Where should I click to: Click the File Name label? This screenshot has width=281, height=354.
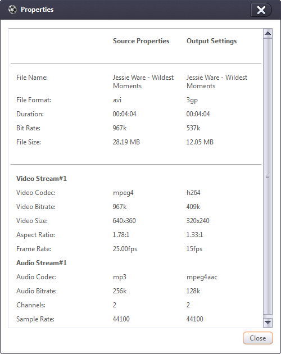click(x=32, y=78)
